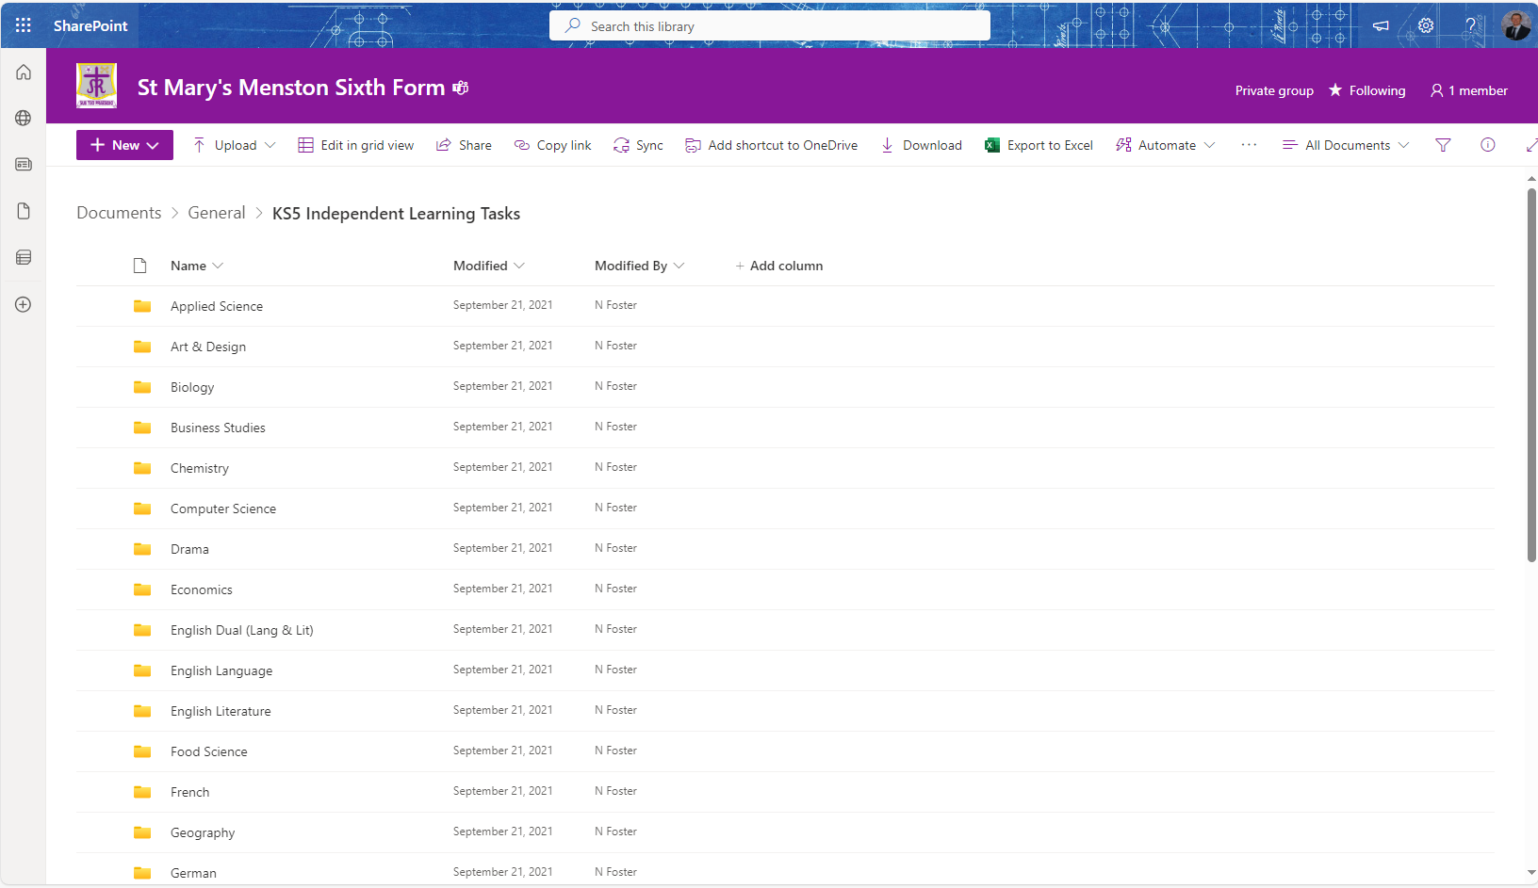Open the SharePoint app launcher waffle icon
This screenshot has height=888, width=1538.
tap(24, 25)
